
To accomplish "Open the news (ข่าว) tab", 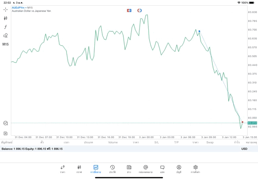I will point(129,169).
